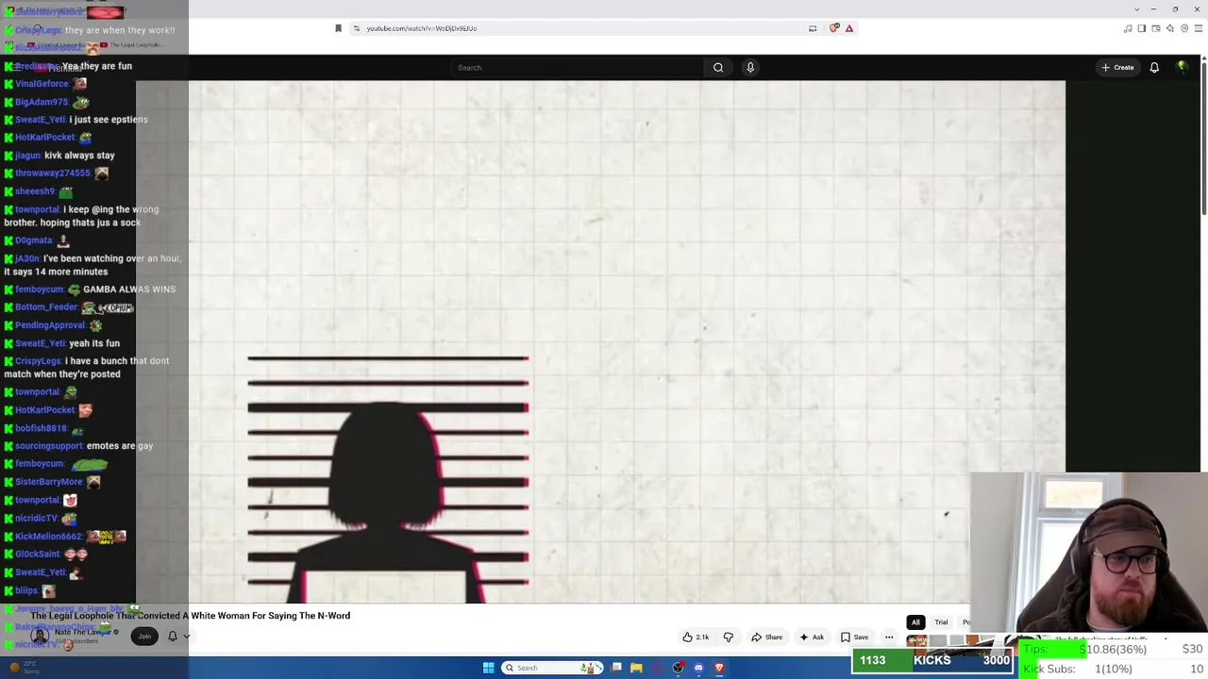1208x679 pixels.
Task: Click username VinalGeforce in chat
Action: point(42,84)
